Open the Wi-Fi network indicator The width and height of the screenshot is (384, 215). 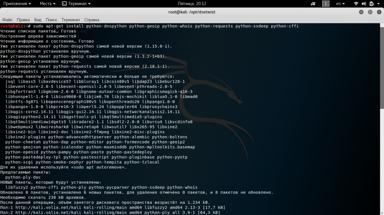point(356,4)
